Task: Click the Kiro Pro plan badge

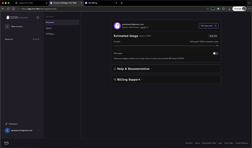Action: (213, 36)
